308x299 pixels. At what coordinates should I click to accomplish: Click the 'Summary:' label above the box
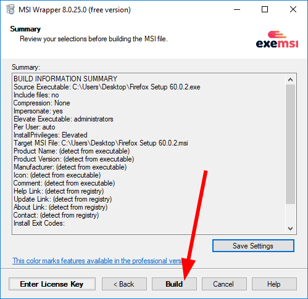[26, 67]
